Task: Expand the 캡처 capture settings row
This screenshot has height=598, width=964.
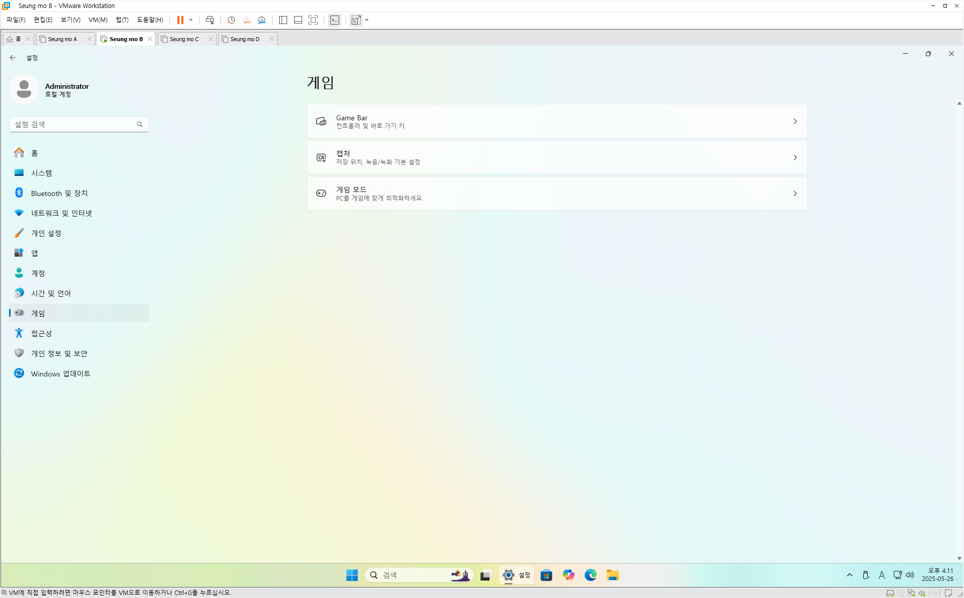Action: (557, 157)
